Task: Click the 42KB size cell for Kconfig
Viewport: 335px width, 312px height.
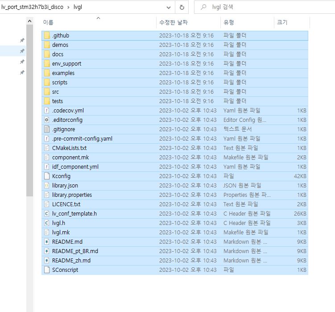Action: click(x=300, y=176)
